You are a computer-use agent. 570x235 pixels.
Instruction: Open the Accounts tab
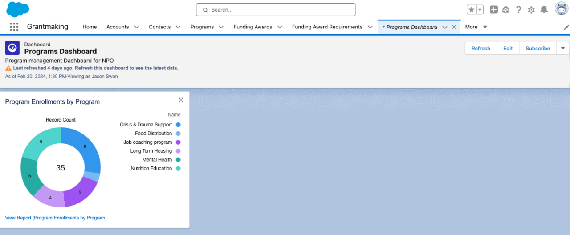(x=118, y=27)
